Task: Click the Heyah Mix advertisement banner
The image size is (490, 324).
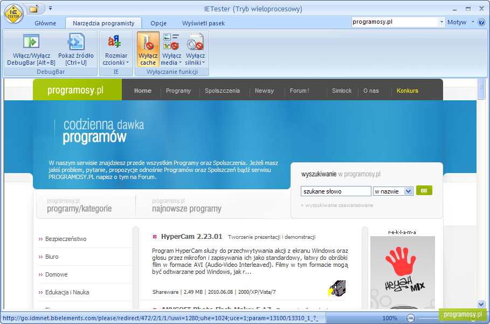Action: click(x=403, y=272)
